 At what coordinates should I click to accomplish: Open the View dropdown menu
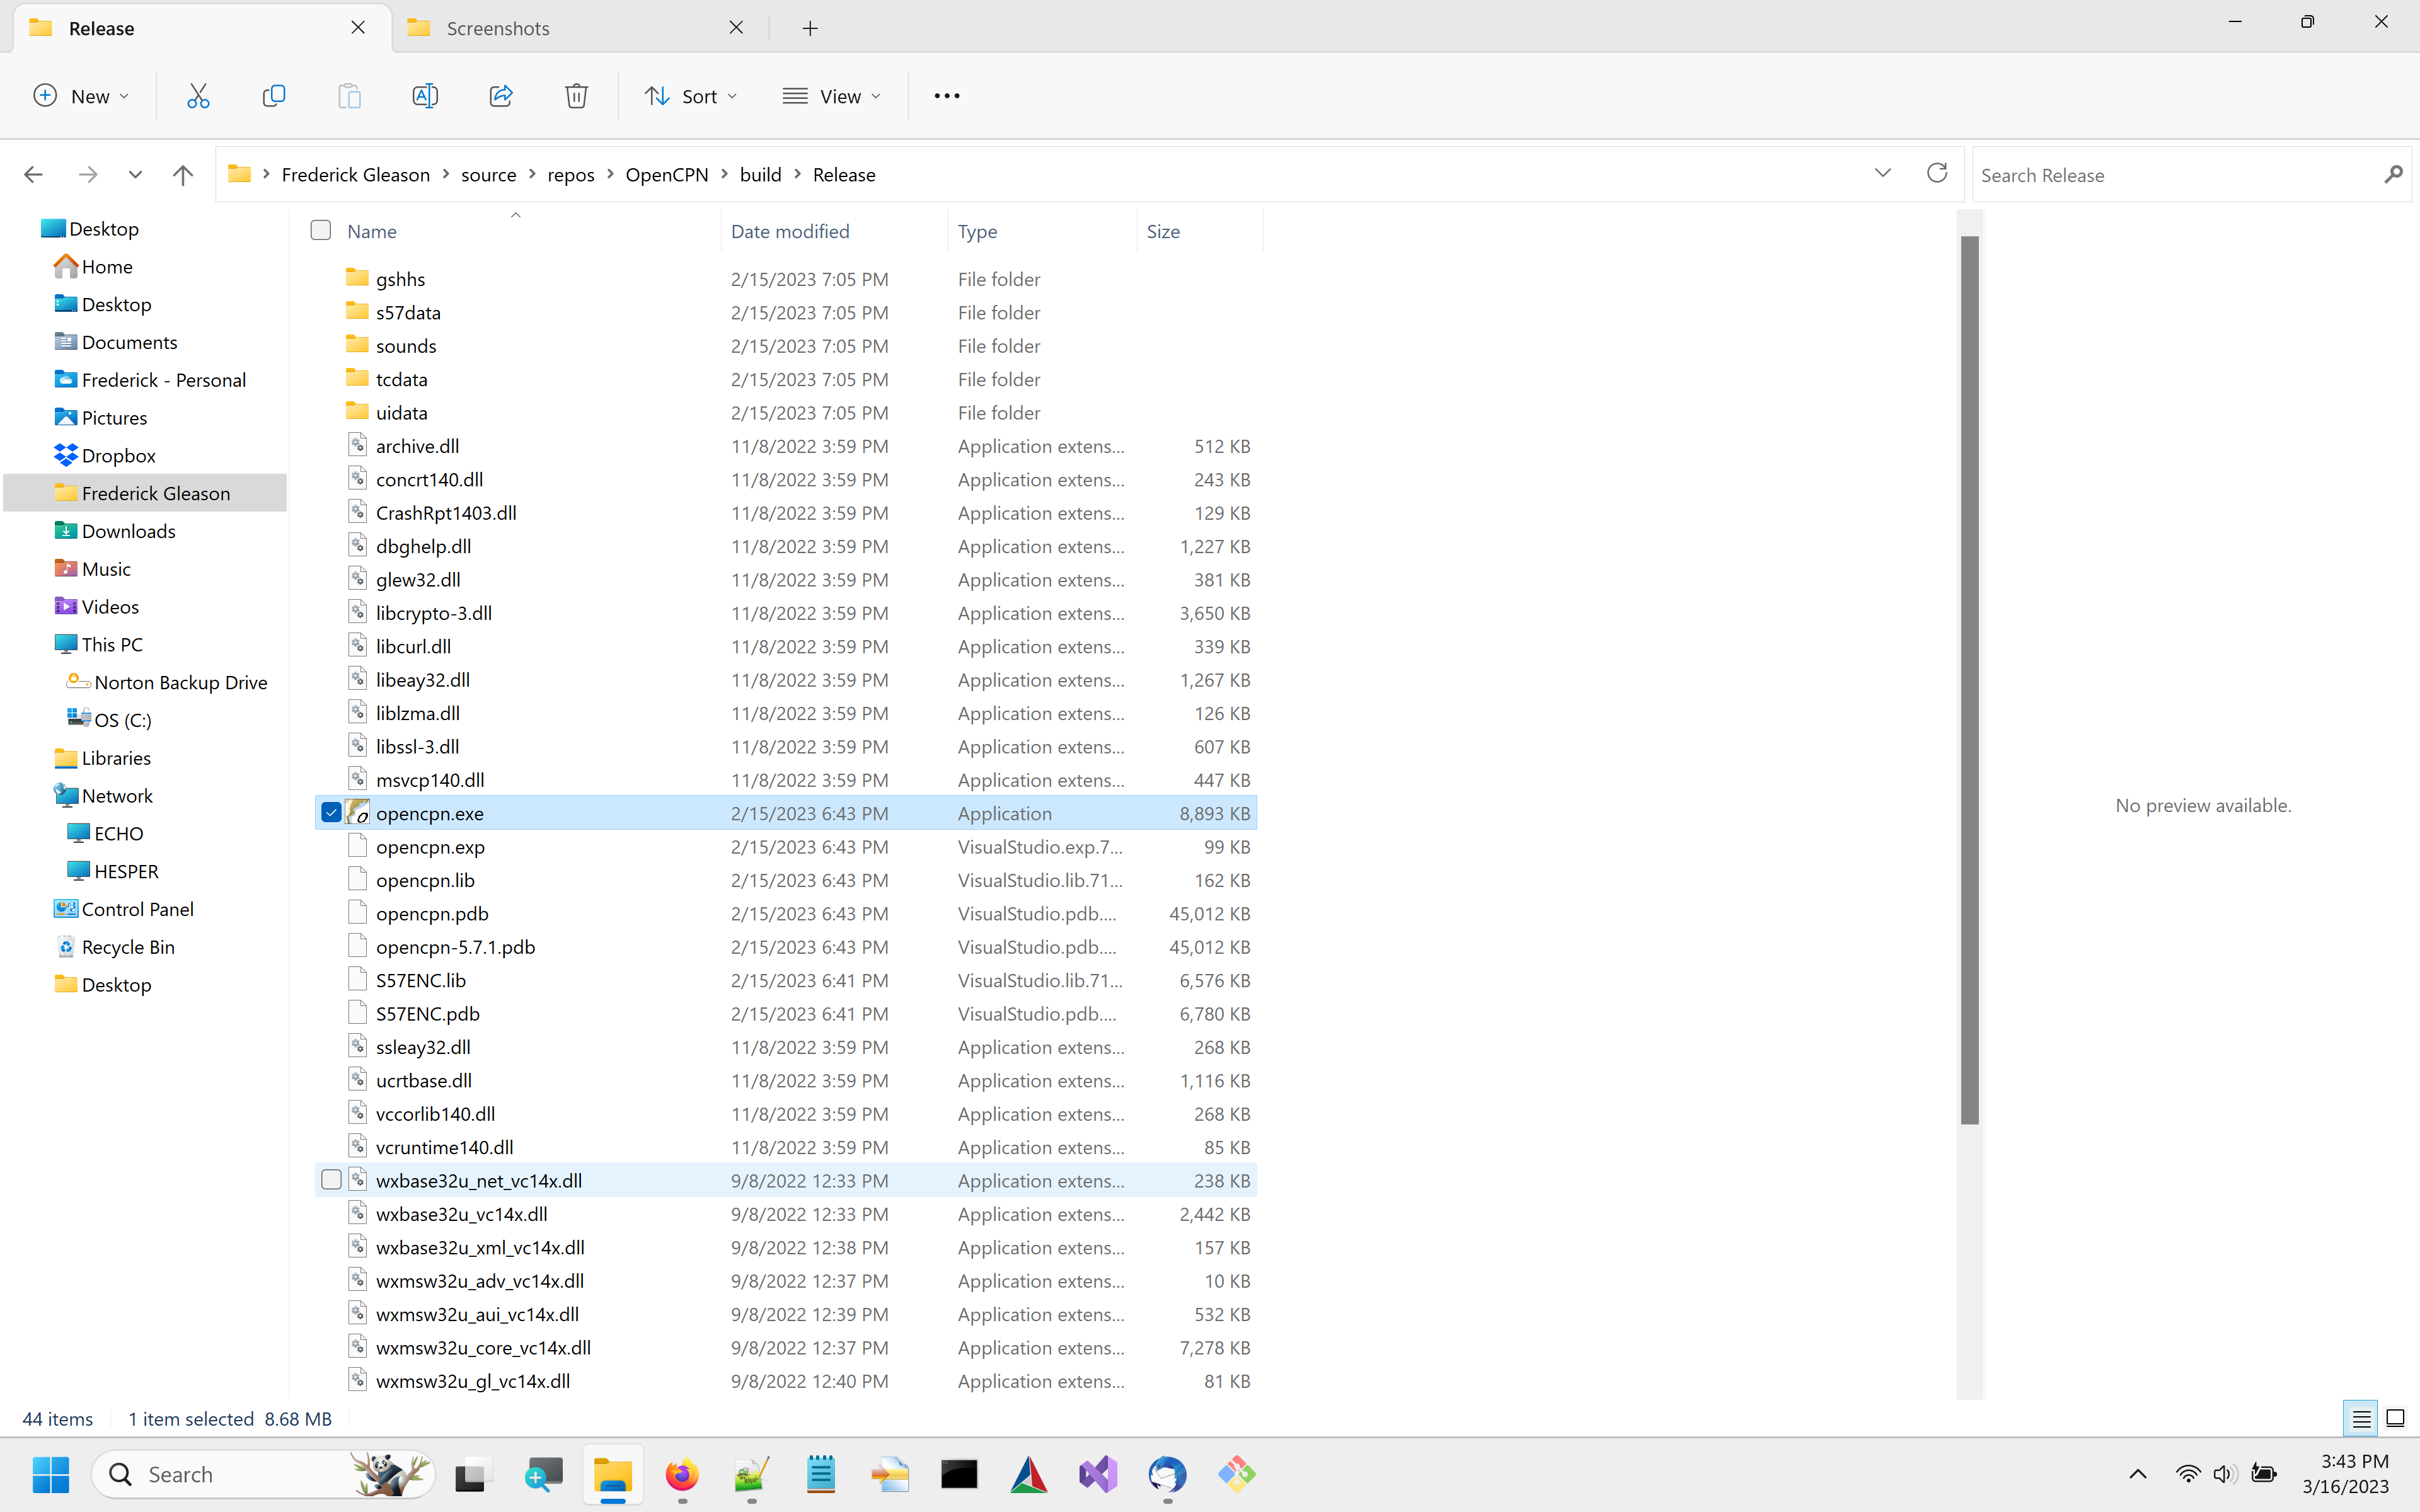832,96
